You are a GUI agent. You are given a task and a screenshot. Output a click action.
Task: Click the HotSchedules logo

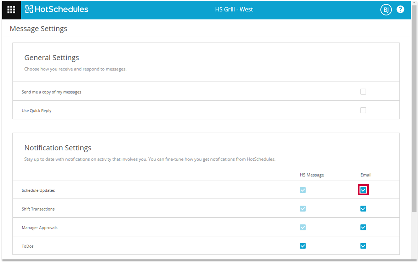click(x=57, y=10)
